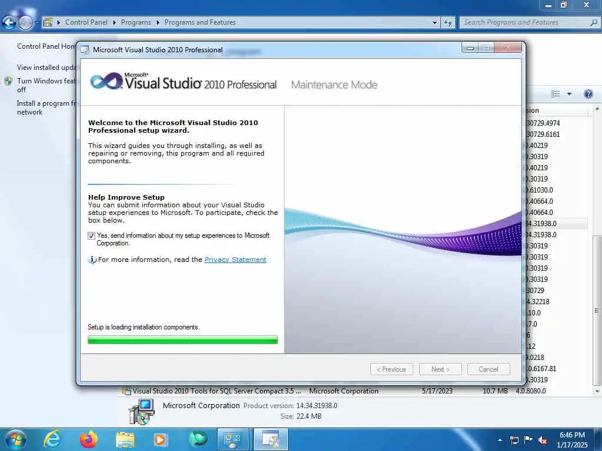
Task: Expand the arrow after the Programs breadcrumb
Action: [158, 22]
